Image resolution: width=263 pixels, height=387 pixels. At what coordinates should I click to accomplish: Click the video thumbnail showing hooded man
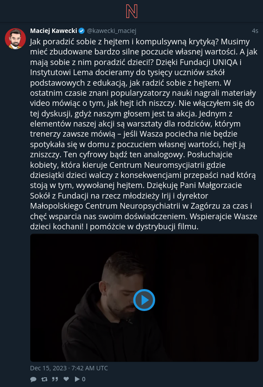144,298
